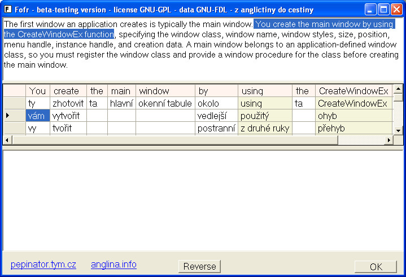Click the empty lower output text area
The width and height of the screenshot is (406, 277).
pos(203,200)
